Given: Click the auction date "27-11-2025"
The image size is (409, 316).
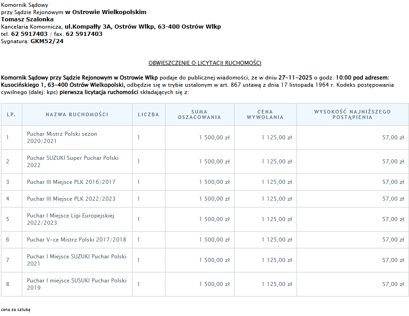Looking at the screenshot, I should [x=295, y=78].
